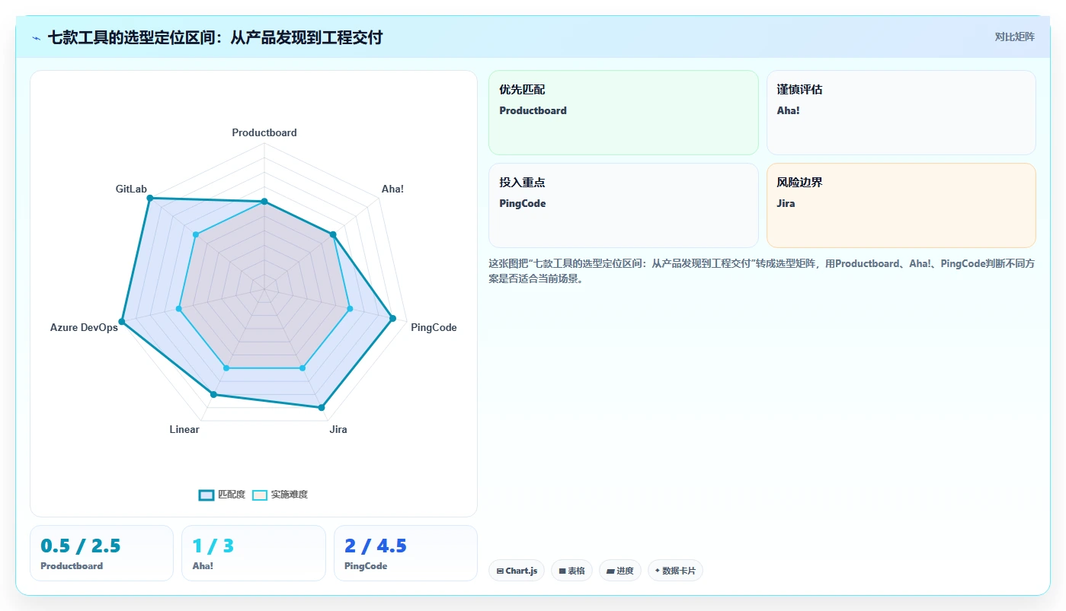
Task: Click the PingCode radar axis label
Action: [x=434, y=327]
